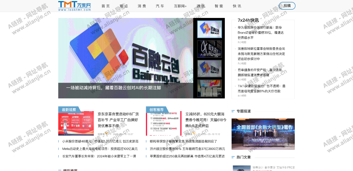
Task: Click the 投稿 button
Action: point(287,6)
